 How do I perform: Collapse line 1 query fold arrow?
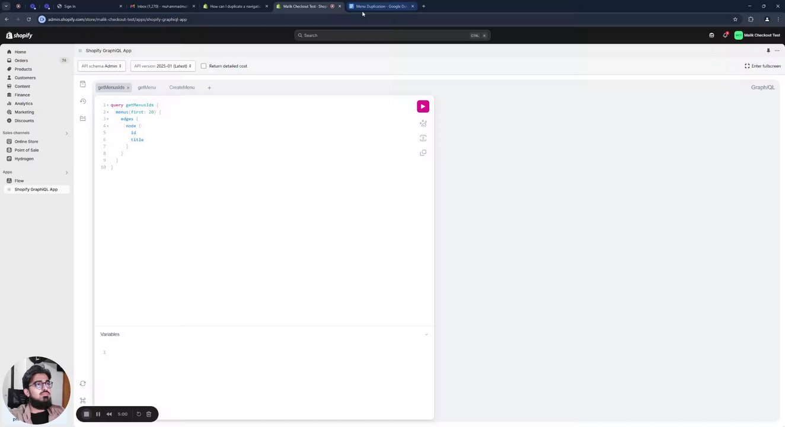(108, 105)
